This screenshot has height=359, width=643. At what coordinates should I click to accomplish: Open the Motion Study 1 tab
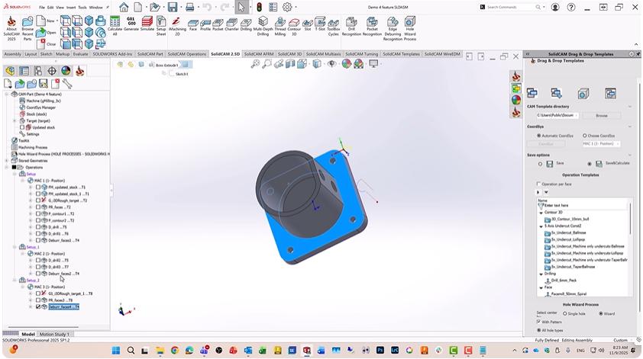(x=54, y=334)
